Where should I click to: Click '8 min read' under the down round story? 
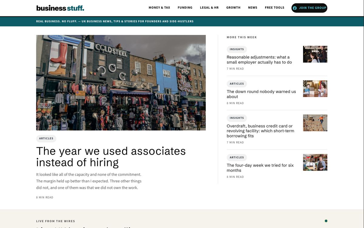click(x=235, y=103)
